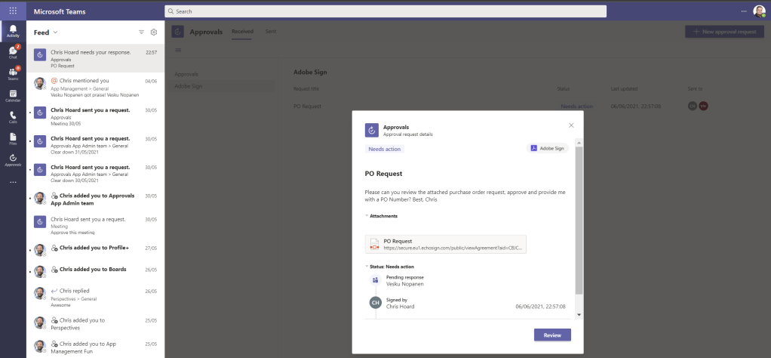Open Files in the sidebar

coord(13,137)
